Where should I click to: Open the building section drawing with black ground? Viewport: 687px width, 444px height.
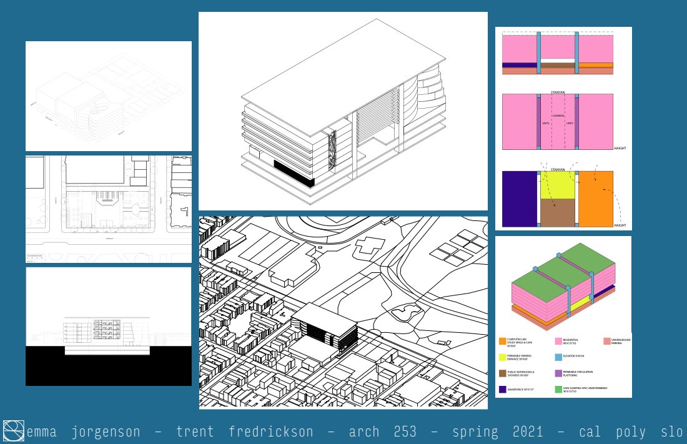click(109, 327)
